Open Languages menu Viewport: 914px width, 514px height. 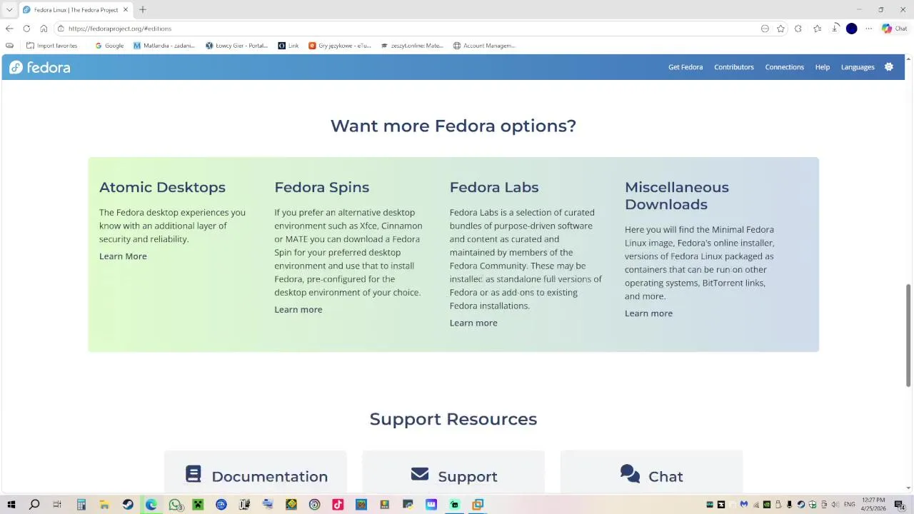(x=858, y=67)
